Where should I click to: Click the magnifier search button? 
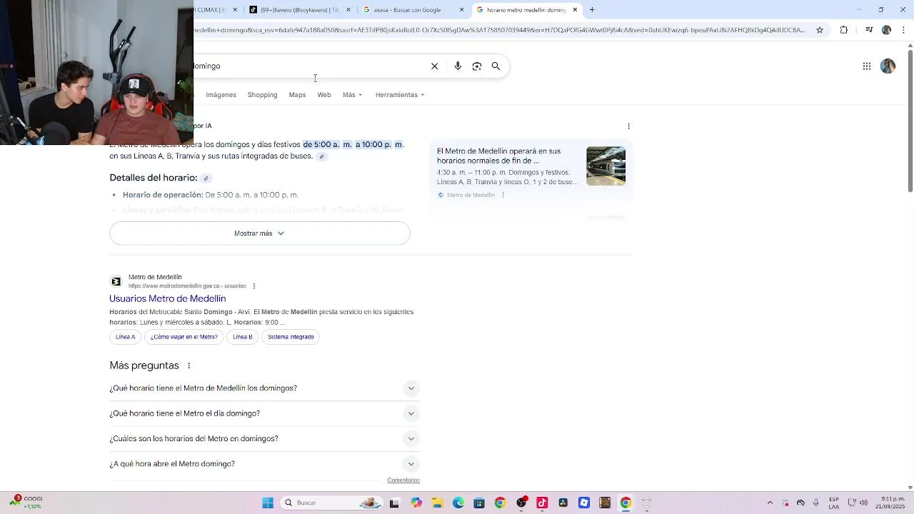click(x=496, y=66)
